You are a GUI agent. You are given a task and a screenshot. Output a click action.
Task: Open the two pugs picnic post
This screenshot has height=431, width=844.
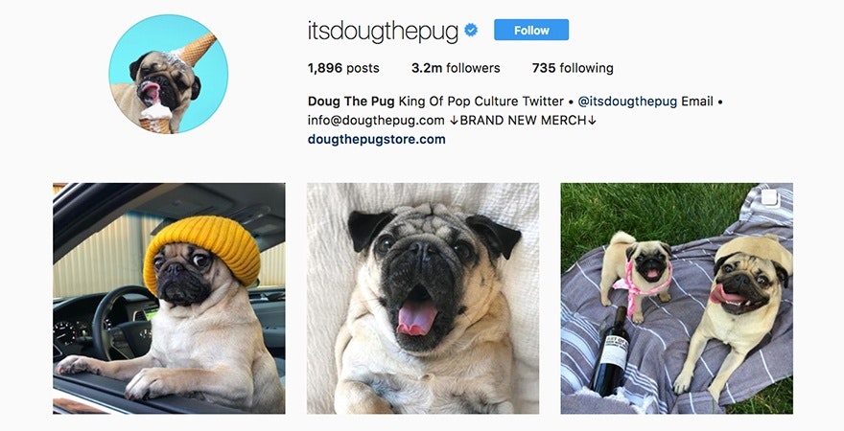pyautogui.click(x=676, y=298)
